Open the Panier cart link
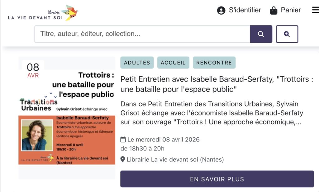319x192 pixels. (291, 10)
